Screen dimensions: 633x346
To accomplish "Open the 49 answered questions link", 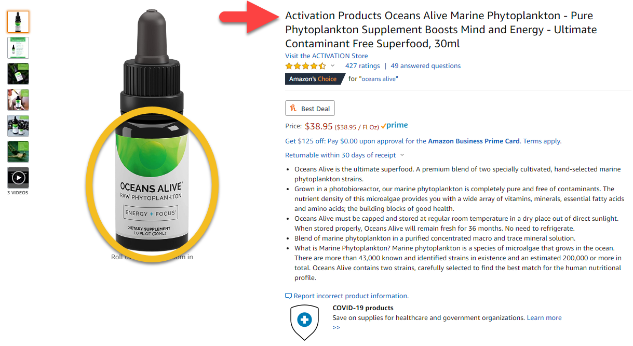I will tap(426, 66).
